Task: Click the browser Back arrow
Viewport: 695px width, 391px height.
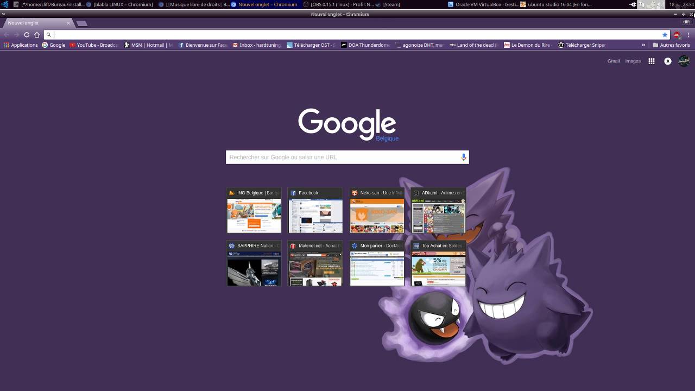Action: [7, 35]
